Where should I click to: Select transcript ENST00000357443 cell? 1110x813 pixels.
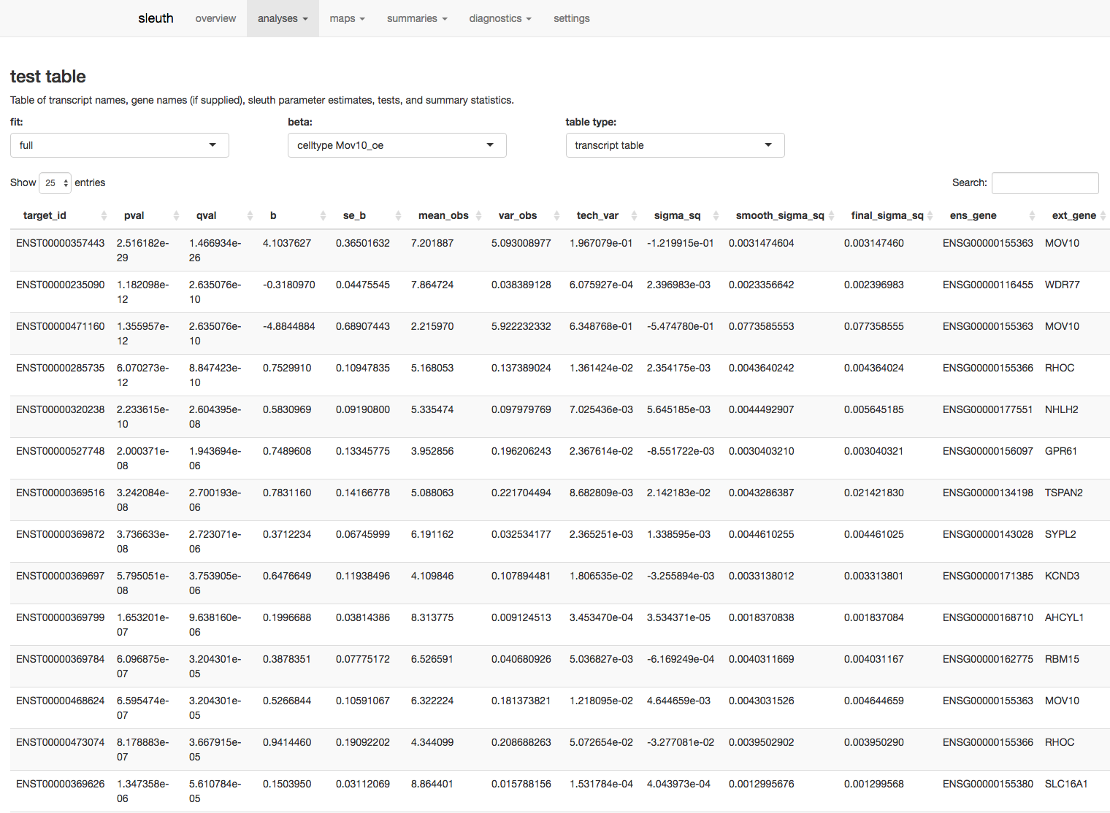61,243
